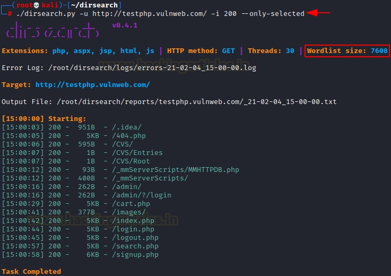Click the [15:00:58] timestamp
Viewport: 391px width, 276px height.
pos(23,255)
